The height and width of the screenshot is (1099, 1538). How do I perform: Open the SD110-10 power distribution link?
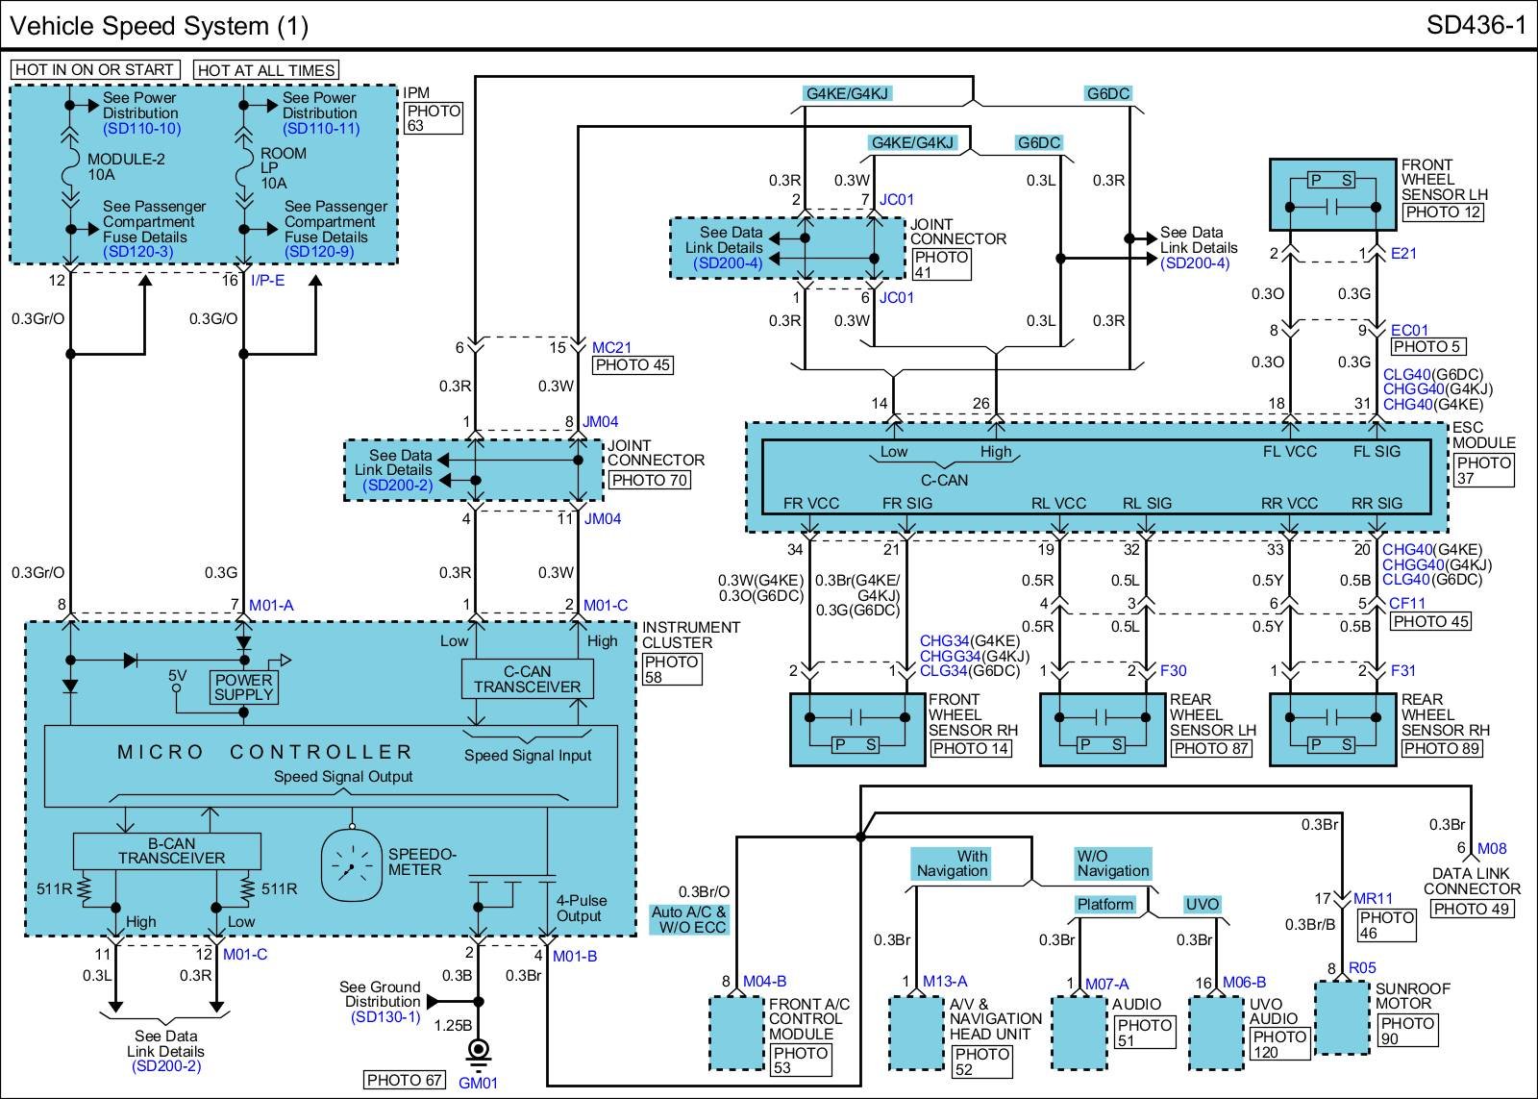click(141, 129)
